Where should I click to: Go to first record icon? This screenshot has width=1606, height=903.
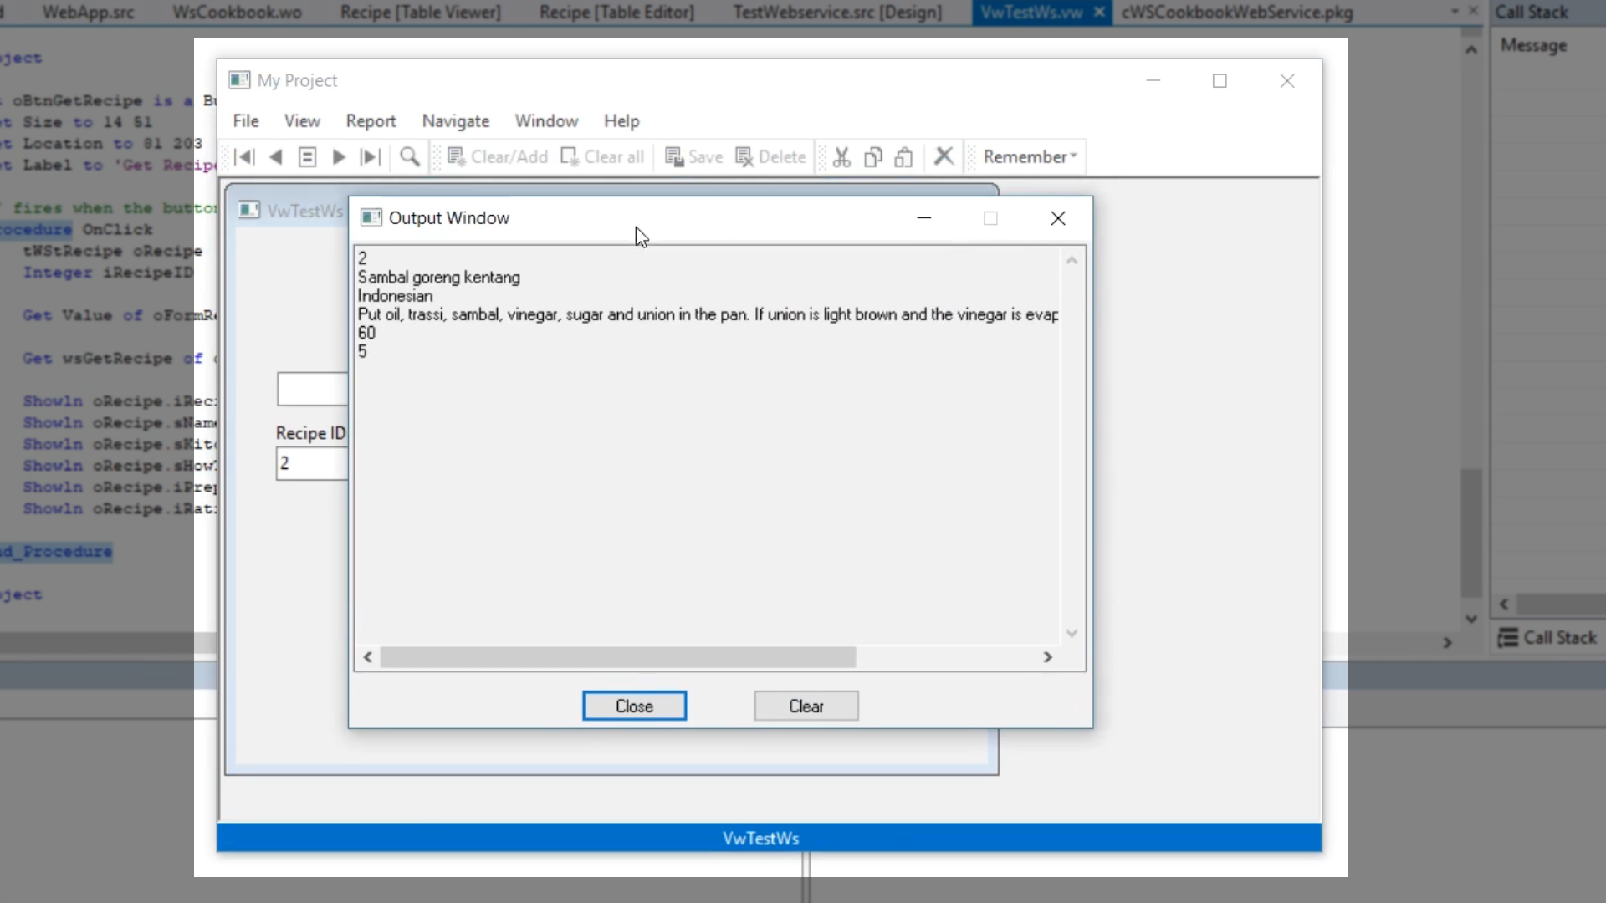click(x=244, y=157)
